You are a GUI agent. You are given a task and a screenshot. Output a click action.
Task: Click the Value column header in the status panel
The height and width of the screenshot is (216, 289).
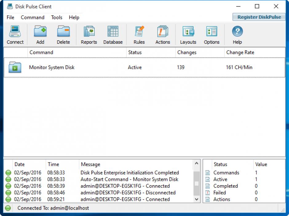pos(269,164)
